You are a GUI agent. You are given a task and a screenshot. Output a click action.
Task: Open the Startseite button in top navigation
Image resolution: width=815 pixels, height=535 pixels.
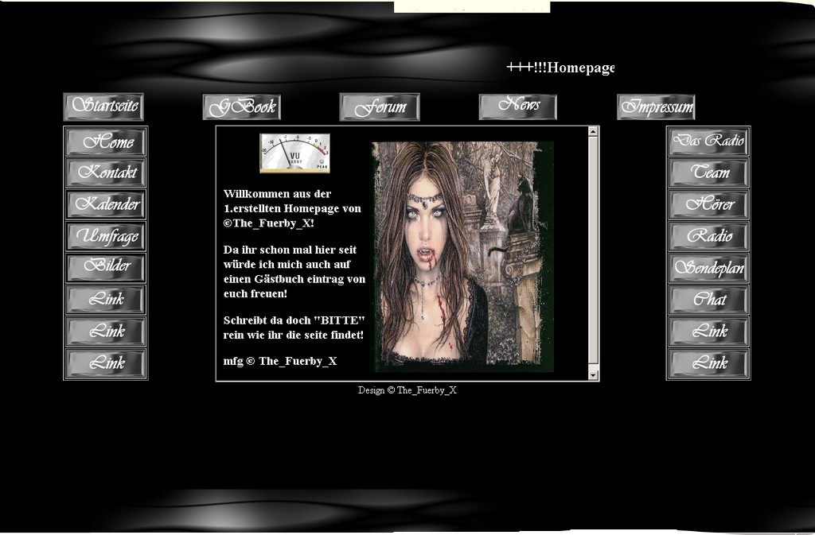coord(103,107)
